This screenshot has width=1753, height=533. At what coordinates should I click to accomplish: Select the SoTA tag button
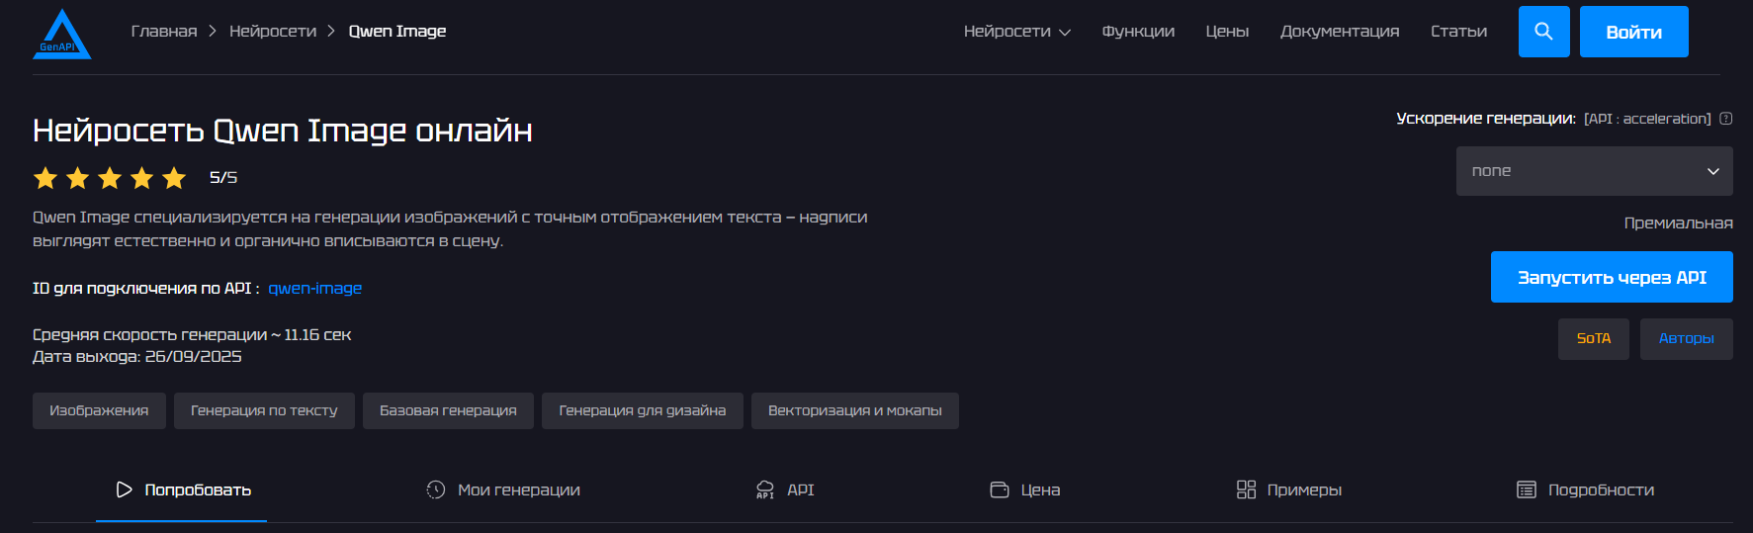[1593, 339]
